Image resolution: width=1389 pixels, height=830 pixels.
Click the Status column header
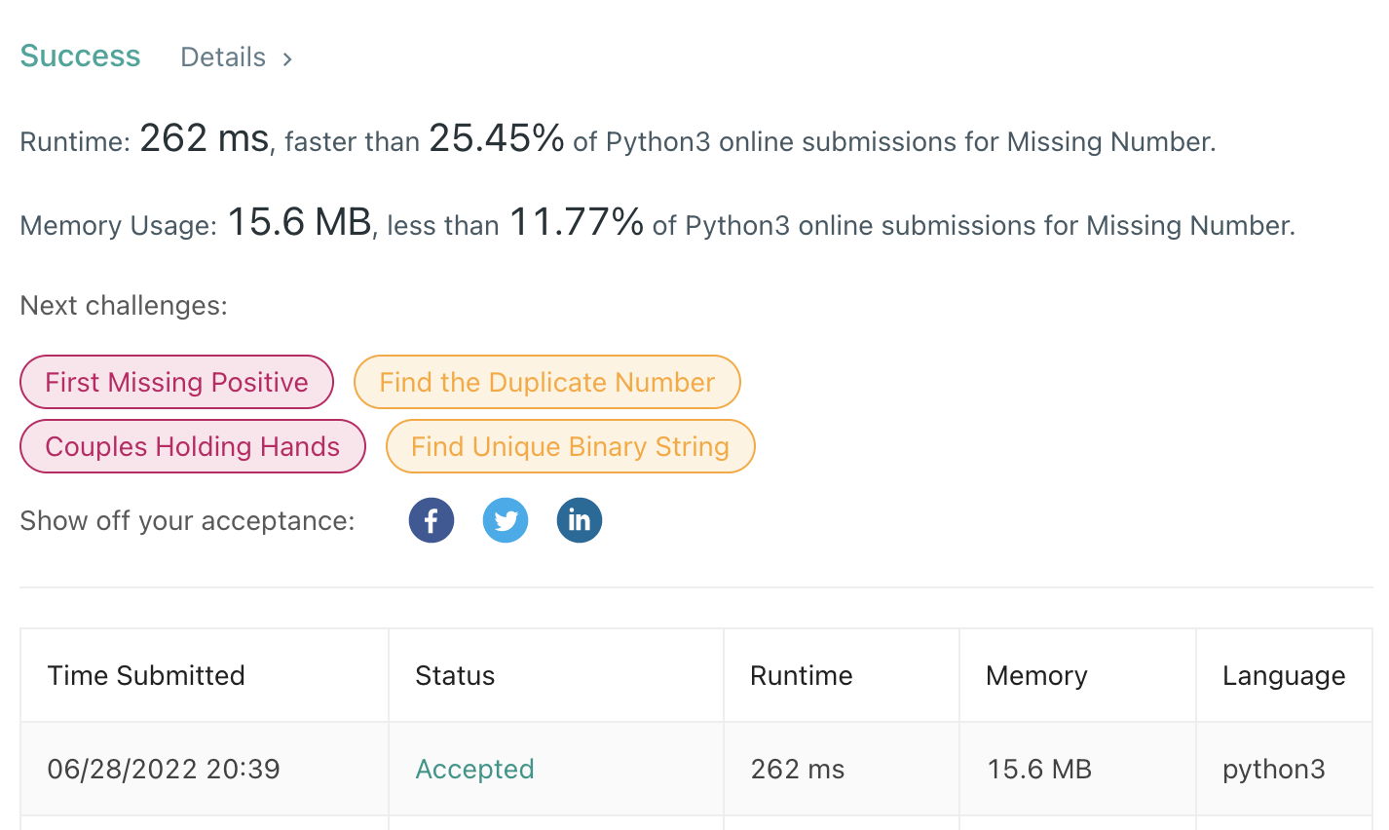pyautogui.click(x=455, y=675)
